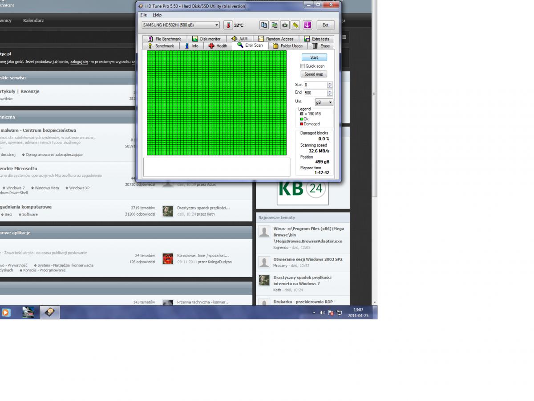Open the Windows 7 subforum link
Viewport: 534px width, 401px height.
coord(16,188)
